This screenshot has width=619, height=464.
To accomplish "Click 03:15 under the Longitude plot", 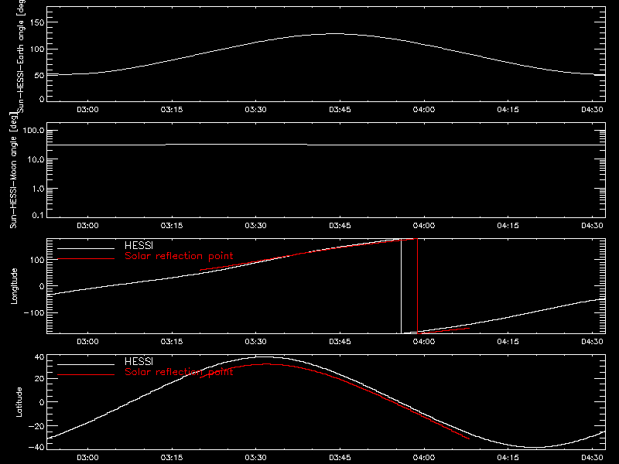I will coord(172,342).
